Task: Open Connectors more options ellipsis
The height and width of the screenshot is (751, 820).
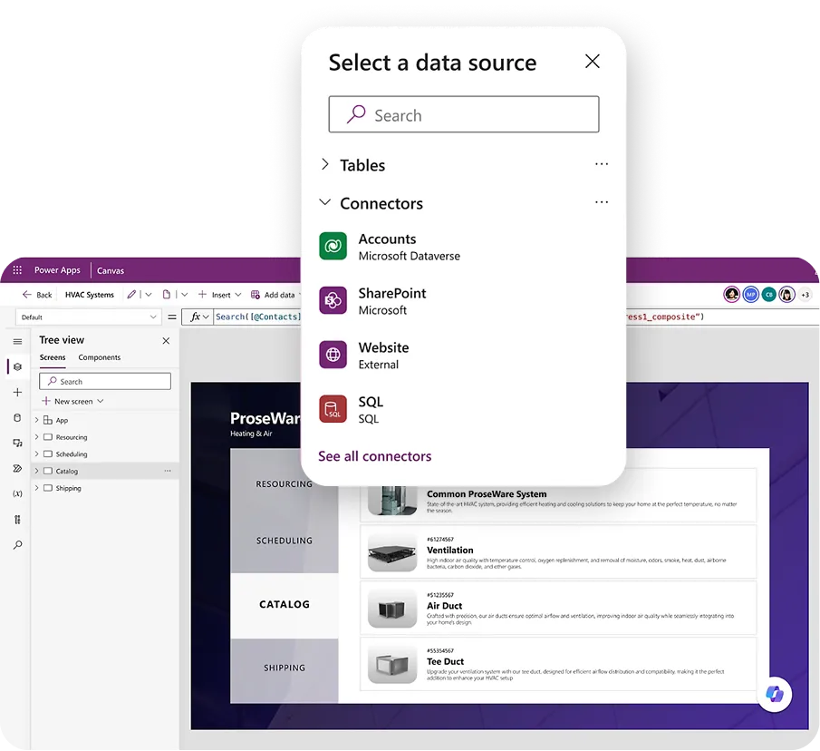Action: pyautogui.click(x=602, y=202)
